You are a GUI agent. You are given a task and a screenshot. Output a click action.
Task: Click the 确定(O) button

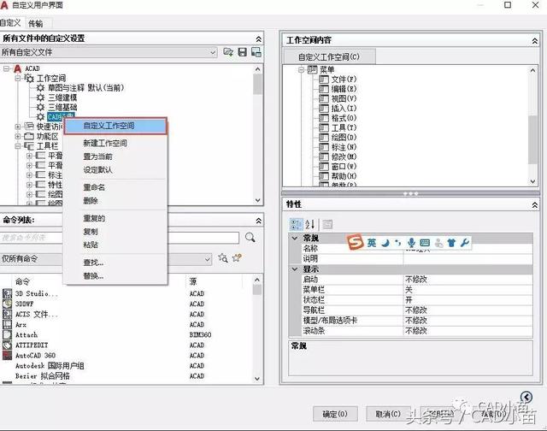(x=335, y=414)
